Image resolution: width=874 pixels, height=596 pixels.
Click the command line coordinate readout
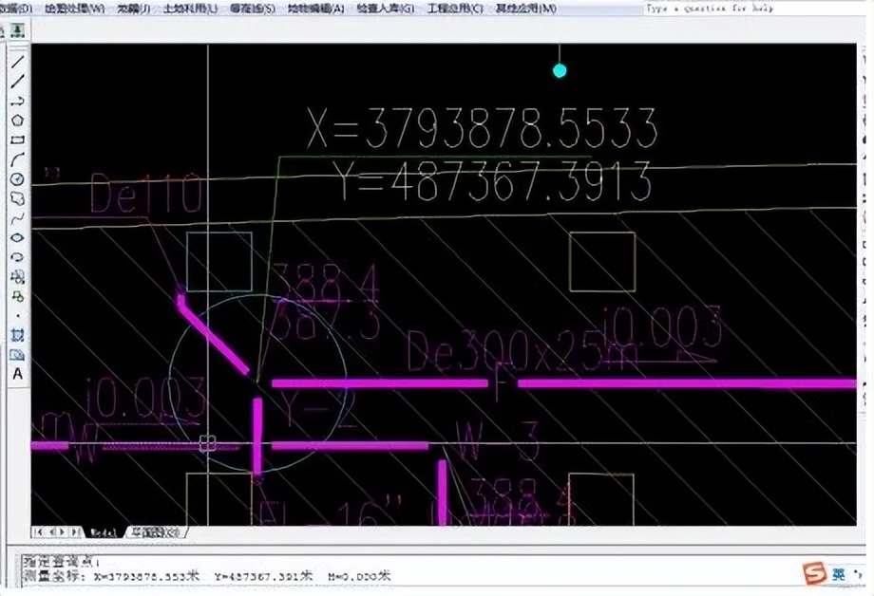click(207, 576)
